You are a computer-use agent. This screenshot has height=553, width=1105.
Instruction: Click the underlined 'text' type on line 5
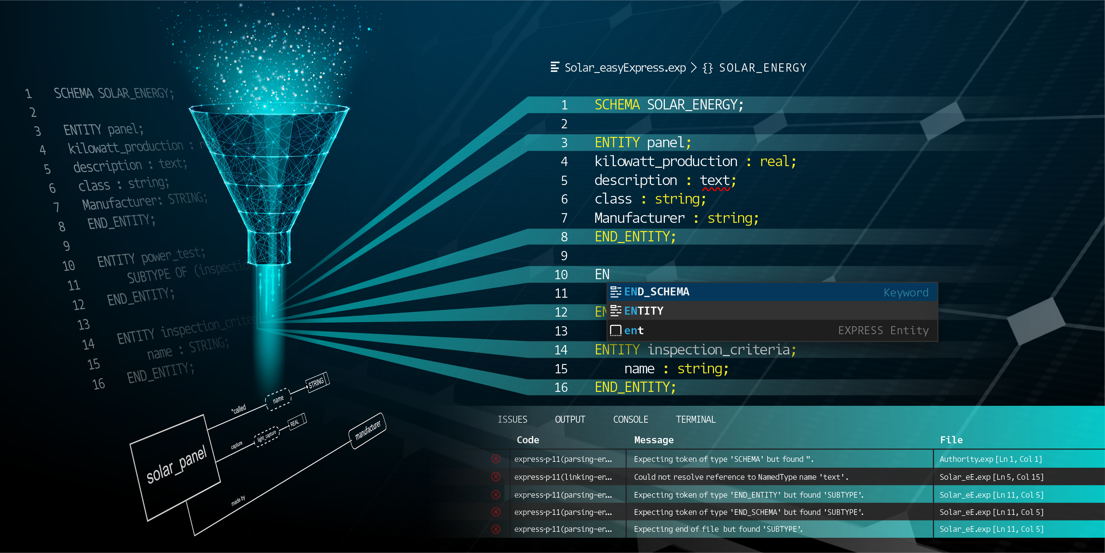point(715,181)
